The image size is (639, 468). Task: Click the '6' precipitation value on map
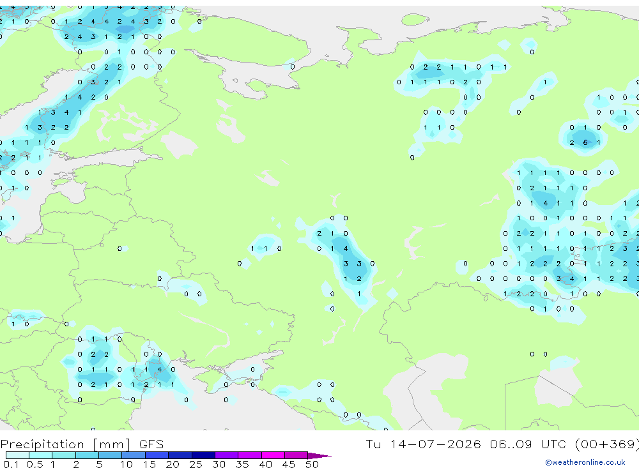tap(585, 142)
